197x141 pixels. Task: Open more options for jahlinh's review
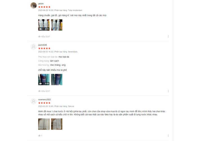pyautogui.click(x=168, y=36)
